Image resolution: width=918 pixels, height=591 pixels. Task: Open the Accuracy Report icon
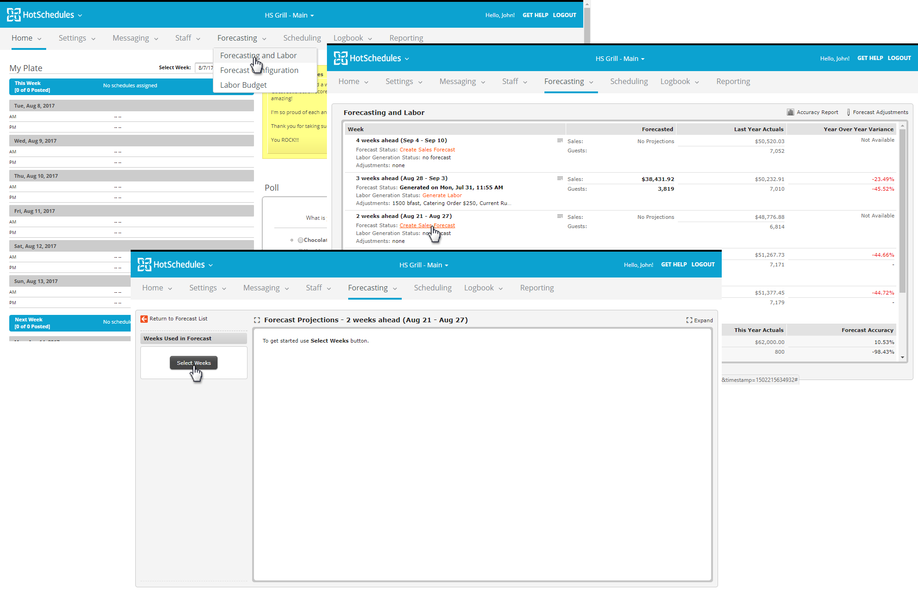coord(791,112)
